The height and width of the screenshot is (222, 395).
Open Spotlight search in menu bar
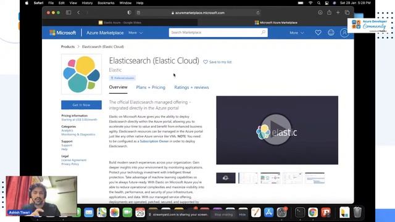[x=318, y=3]
